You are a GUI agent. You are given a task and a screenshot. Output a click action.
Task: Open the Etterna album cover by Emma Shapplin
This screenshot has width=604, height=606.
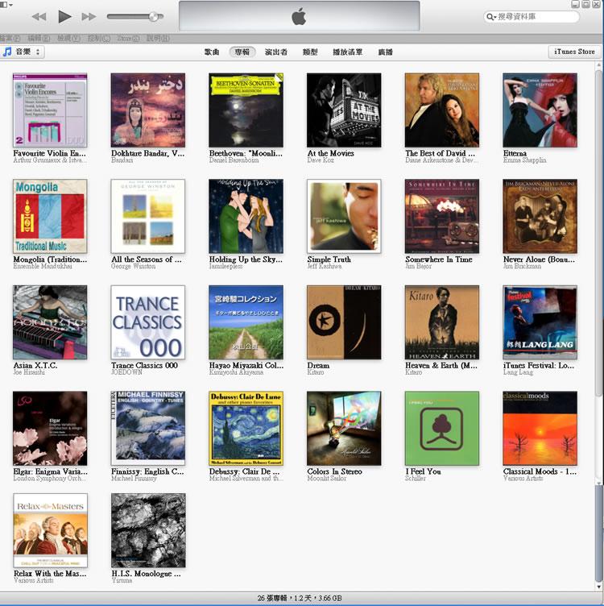[x=540, y=110]
